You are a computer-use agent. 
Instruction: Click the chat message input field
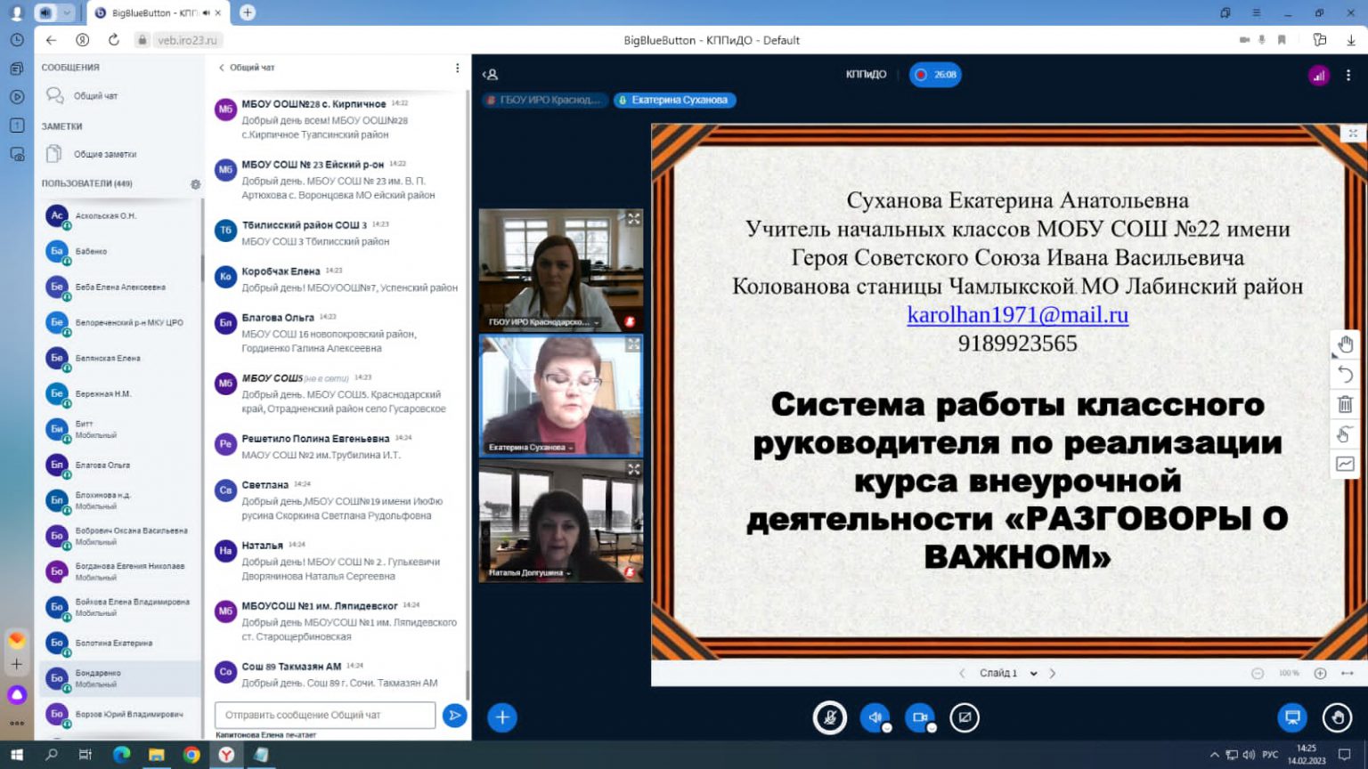325,715
